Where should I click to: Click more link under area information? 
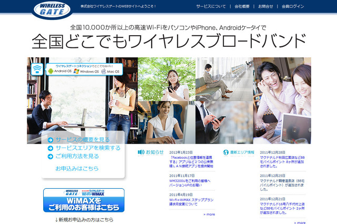pyautogui.click(x=300, y=223)
